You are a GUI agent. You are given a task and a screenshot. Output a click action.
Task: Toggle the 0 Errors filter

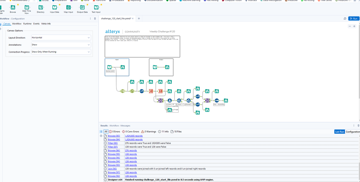(114, 132)
